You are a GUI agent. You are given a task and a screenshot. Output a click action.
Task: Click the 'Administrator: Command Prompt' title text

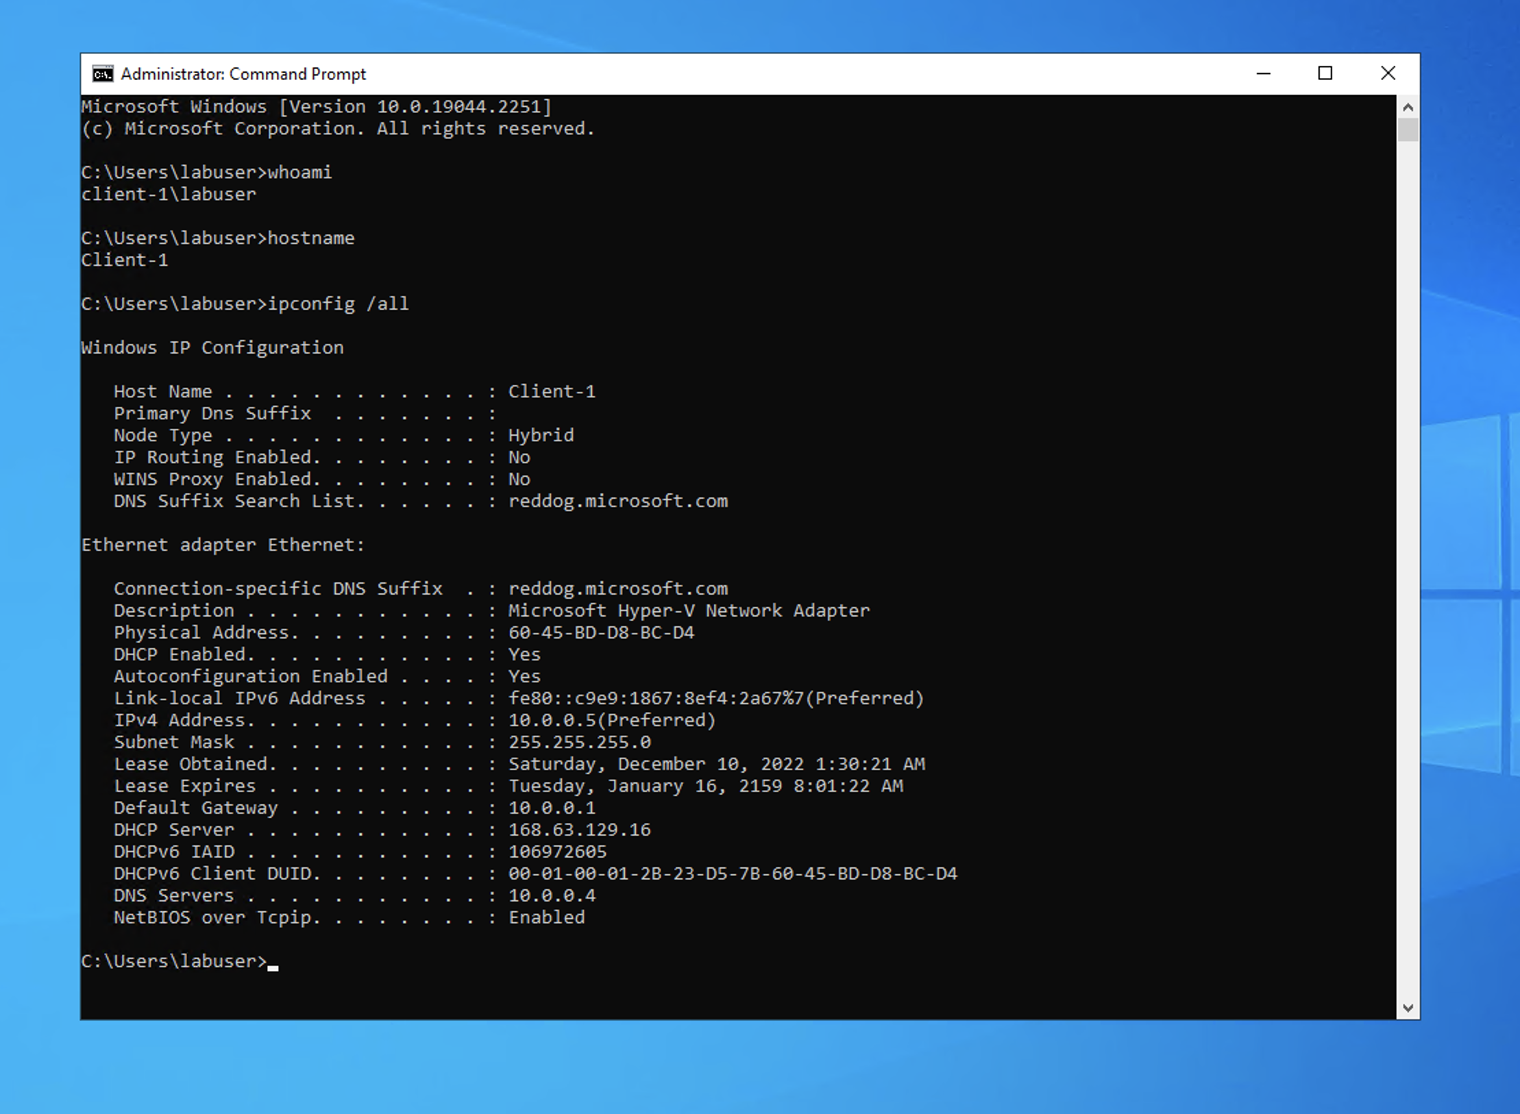coord(243,74)
